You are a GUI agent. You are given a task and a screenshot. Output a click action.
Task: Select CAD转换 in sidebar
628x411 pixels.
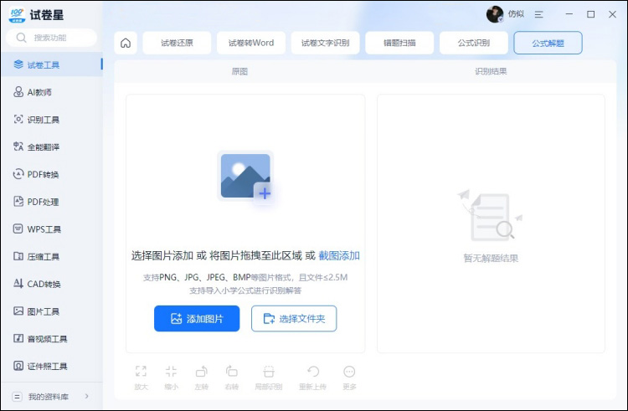(52, 284)
